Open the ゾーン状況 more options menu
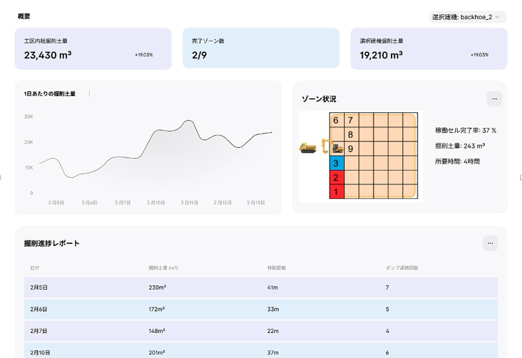 [x=494, y=99]
